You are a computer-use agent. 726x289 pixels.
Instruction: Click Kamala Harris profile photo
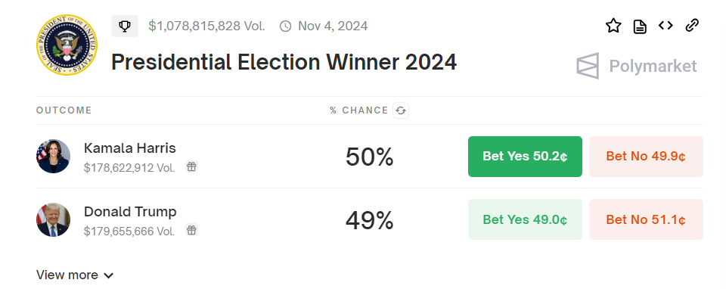point(53,157)
